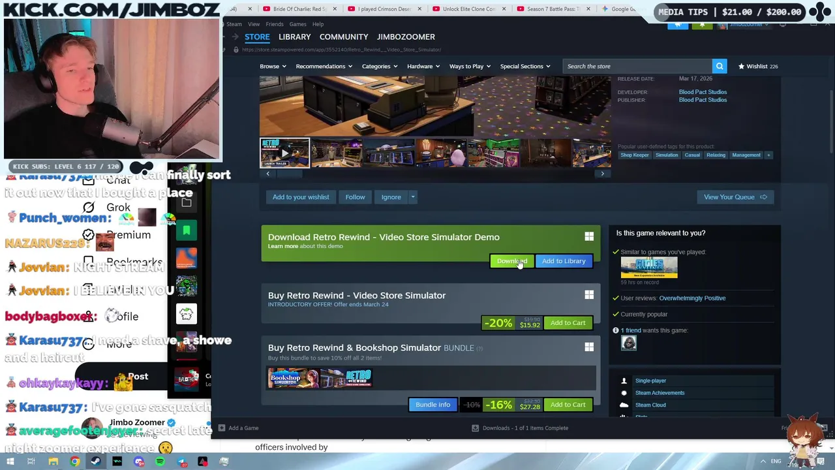The height and width of the screenshot is (470, 835).
Task: Open the Help menu
Action: (x=318, y=24)
